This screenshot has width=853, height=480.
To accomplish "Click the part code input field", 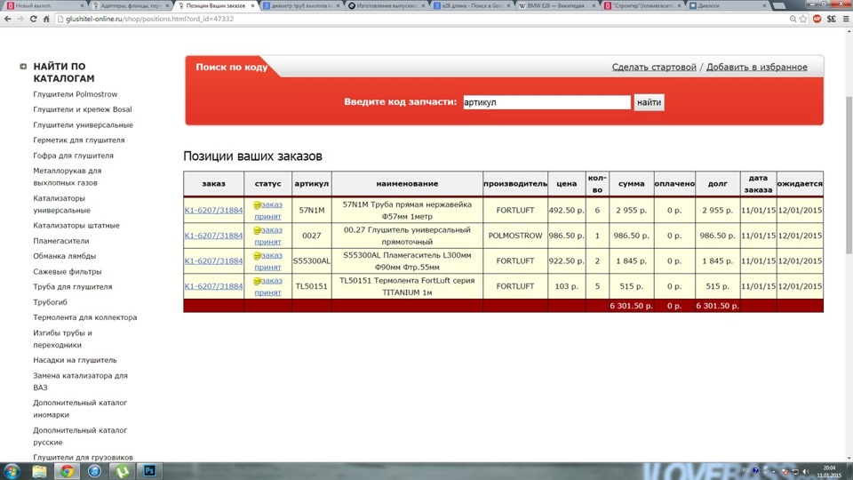I will (546, 102).
